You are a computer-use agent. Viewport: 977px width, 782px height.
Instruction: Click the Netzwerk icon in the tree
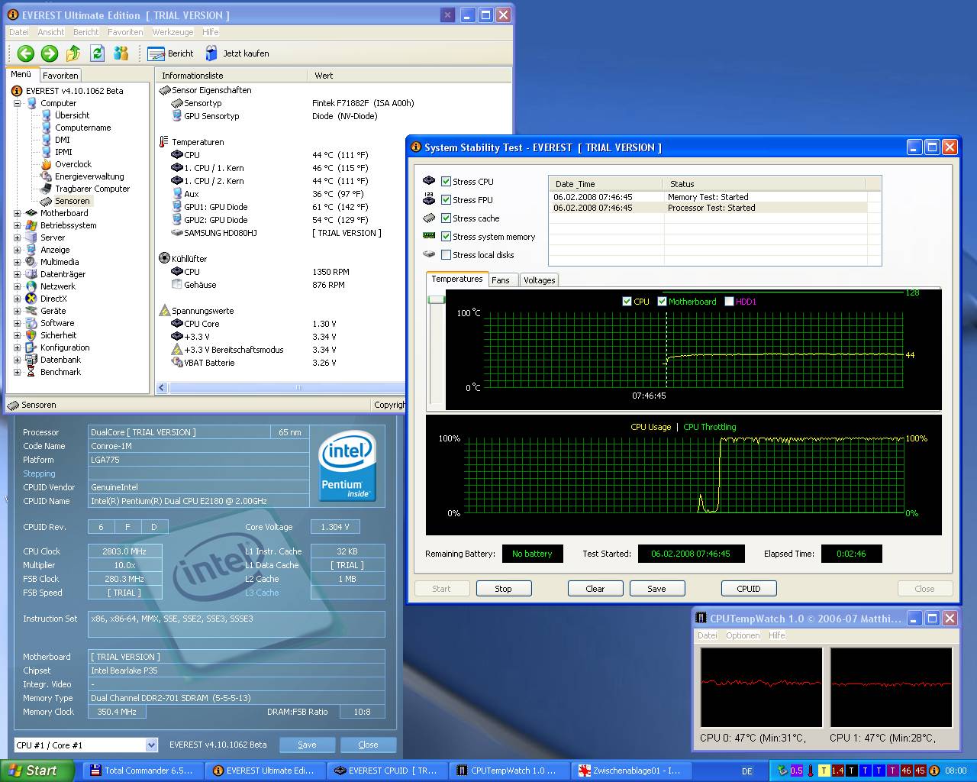(x=31, y=286)
